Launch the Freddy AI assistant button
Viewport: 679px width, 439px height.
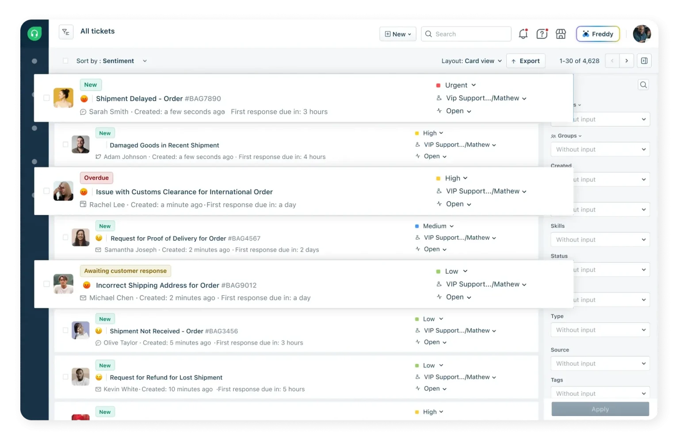598,34
